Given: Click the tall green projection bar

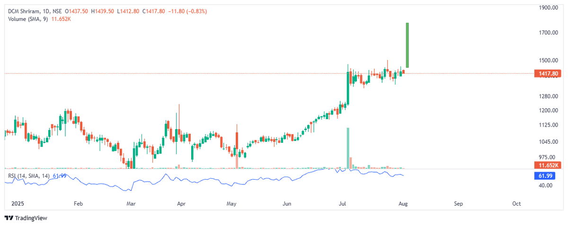Looking at the screenshot, I should pyautogui.click(x=407, y=45).
